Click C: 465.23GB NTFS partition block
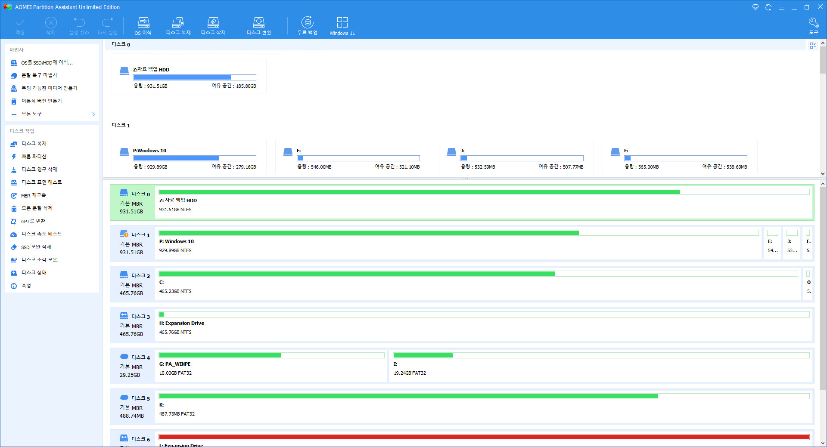The height and width of the screenshot is (447, 827). [478, 284]
